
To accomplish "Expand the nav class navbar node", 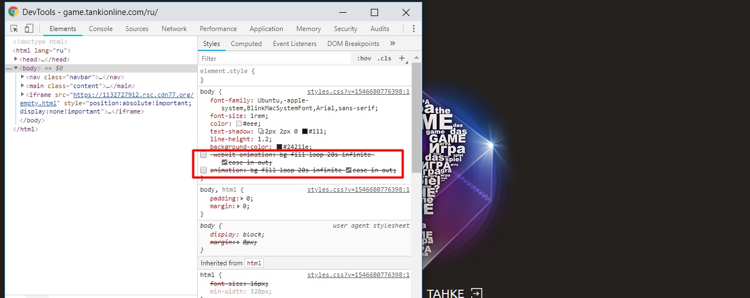I will [23, 77].
